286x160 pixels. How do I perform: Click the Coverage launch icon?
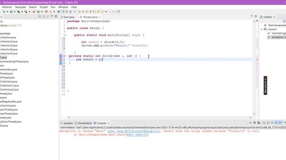pos(19,12)
